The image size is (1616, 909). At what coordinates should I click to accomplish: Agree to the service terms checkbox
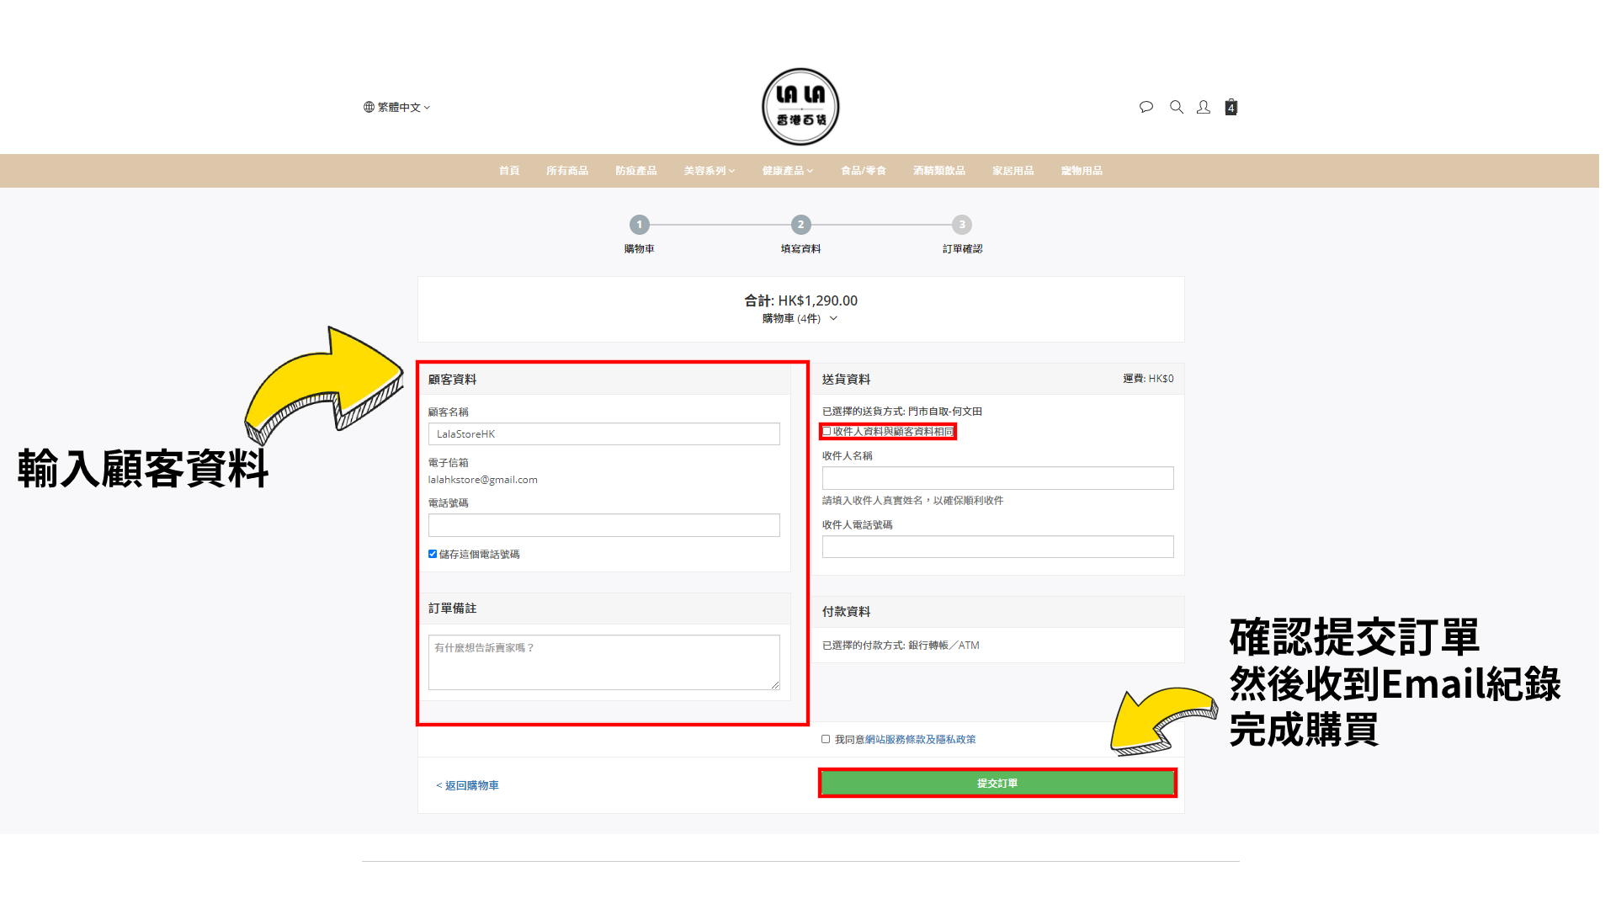point(826,739)
